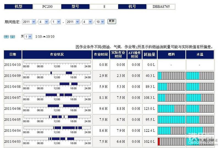Select the date cell 2011/04/08
This screenshot has width=220, height=148.
pyautogui.click(x=13, y=87)
